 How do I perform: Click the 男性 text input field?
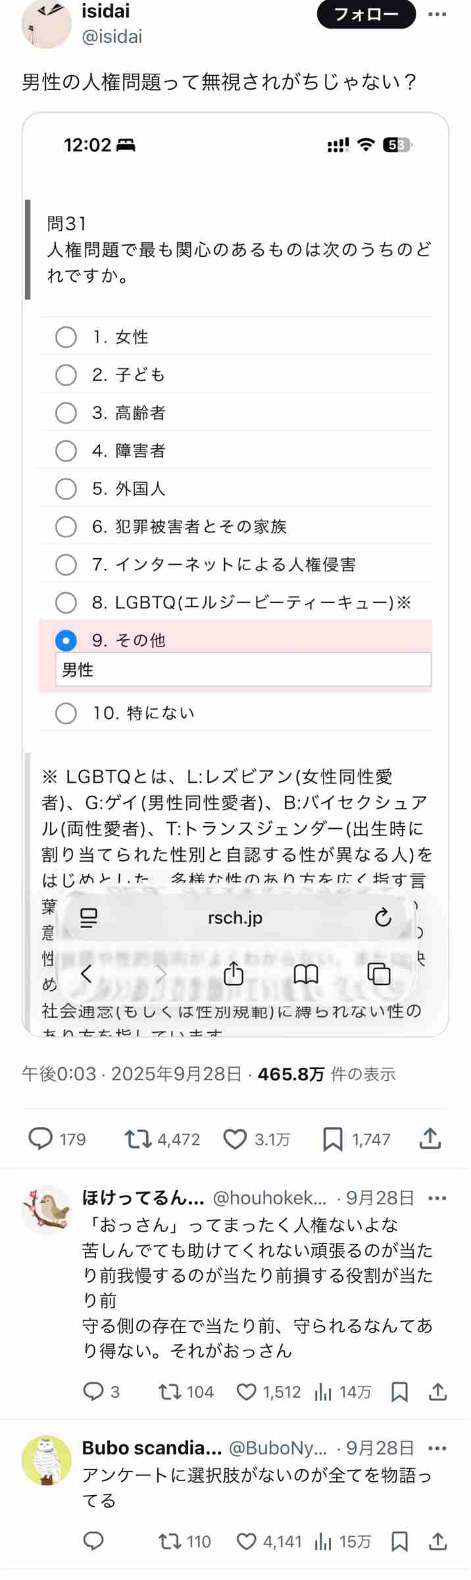tap(243, 670)
